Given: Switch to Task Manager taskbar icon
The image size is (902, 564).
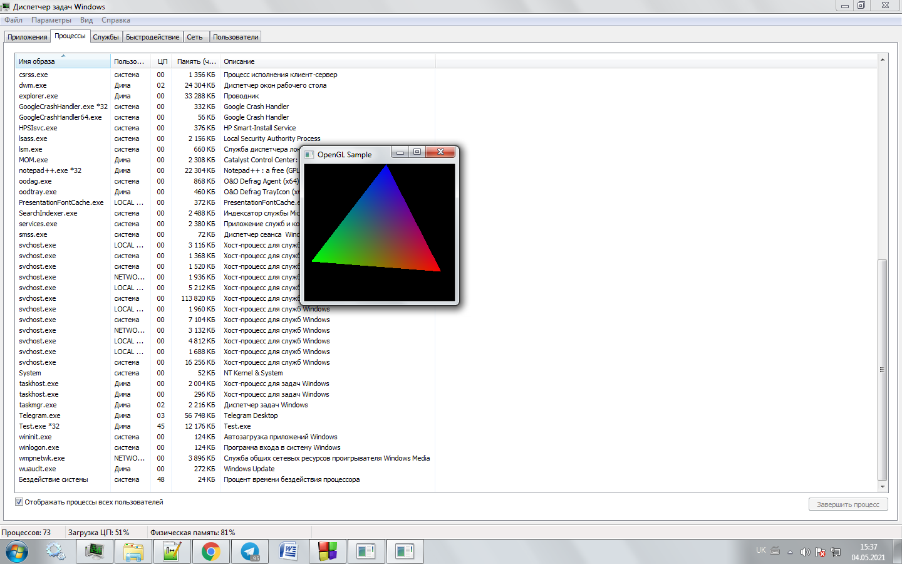Looking at the screenshot, I should 95,551.
